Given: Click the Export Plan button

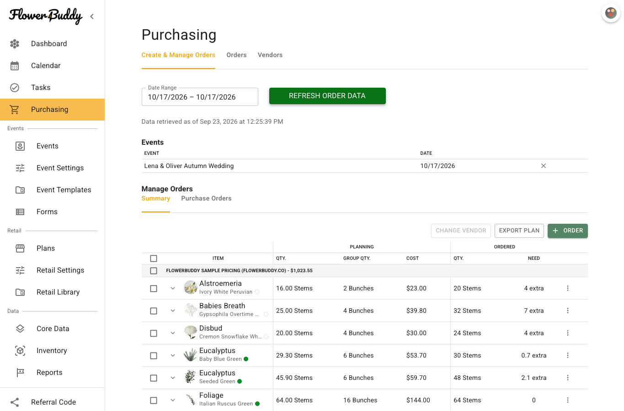Looking at the screenshot, I should point(519,231).
